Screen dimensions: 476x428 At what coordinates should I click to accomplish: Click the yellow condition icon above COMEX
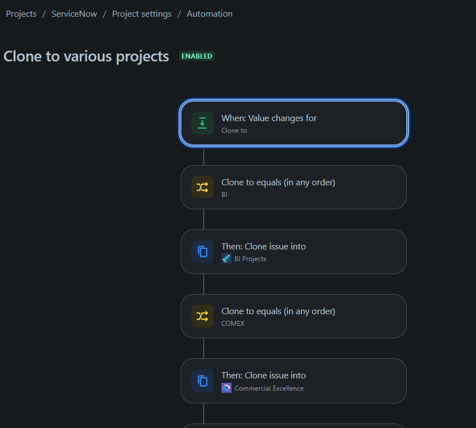pyautogui.click(x=202, y=316)
